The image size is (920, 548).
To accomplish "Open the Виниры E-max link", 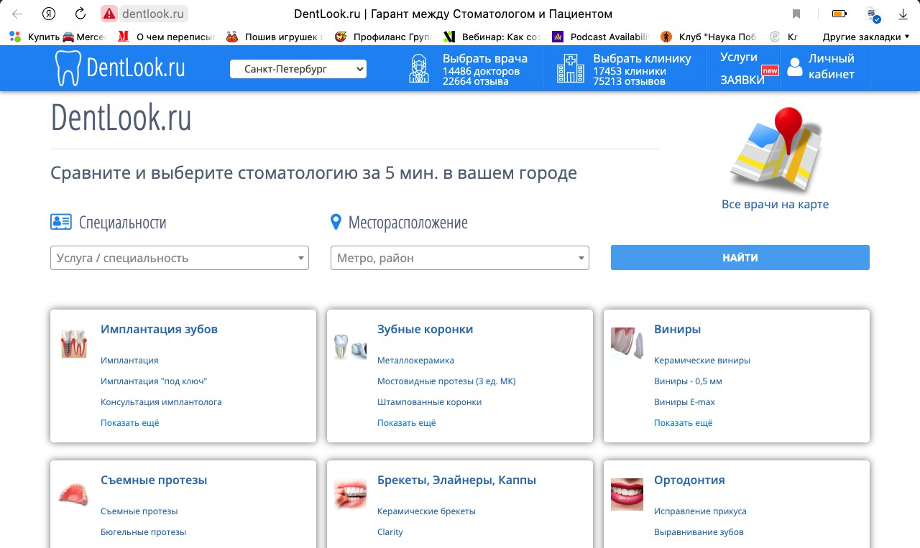I will [685, 402].
